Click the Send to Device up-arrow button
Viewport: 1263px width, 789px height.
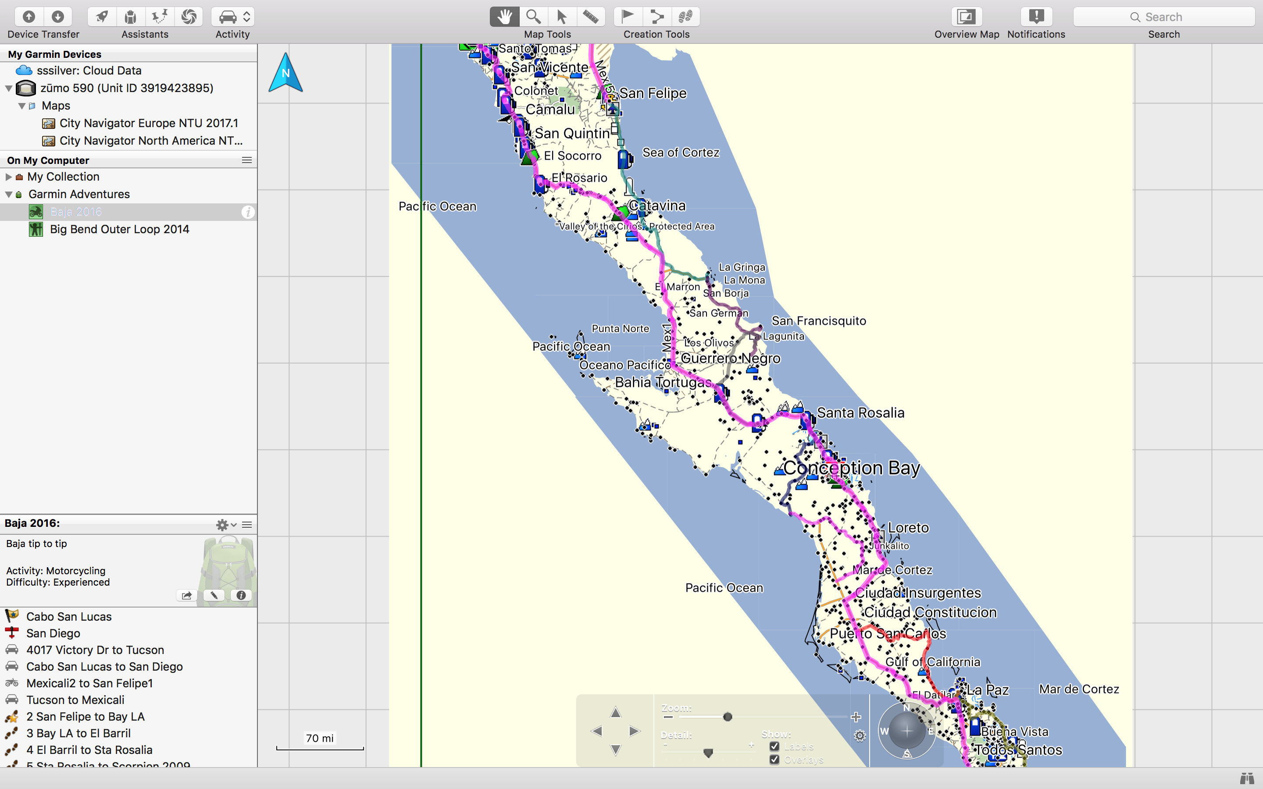[x=29, y=17]
